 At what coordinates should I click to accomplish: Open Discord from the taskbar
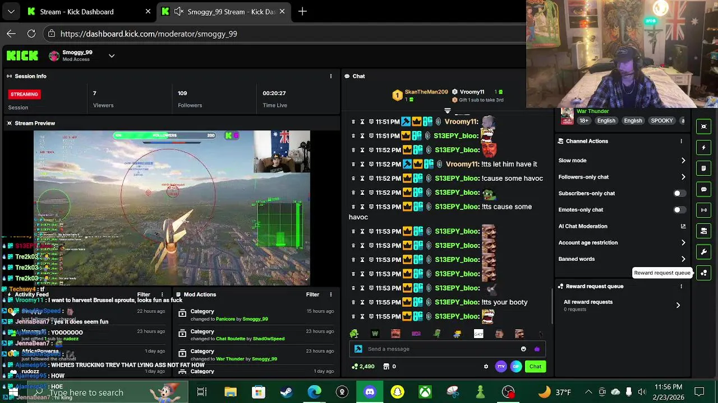[370, 392]
